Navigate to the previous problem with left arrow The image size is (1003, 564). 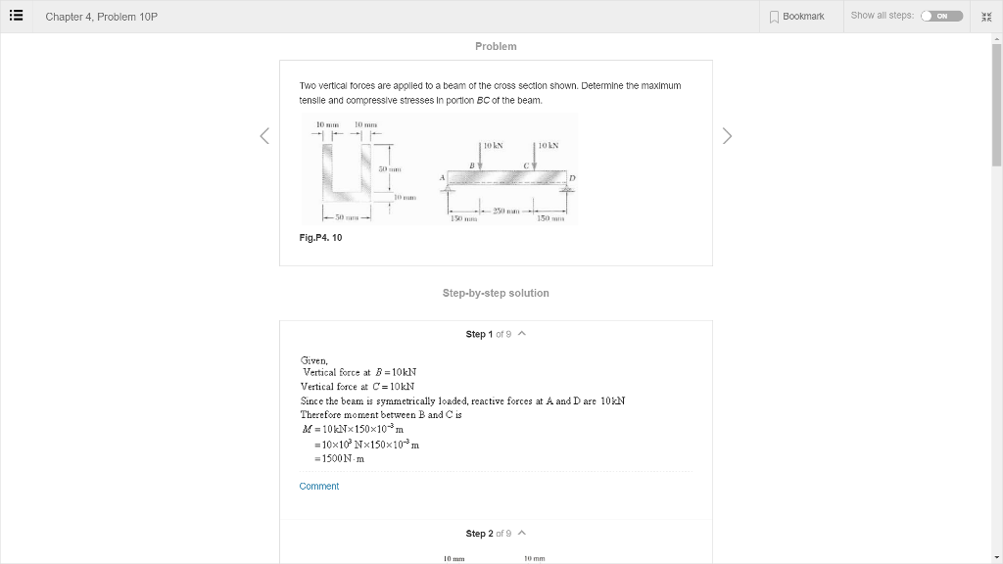pyautogui.click(x=263, y=135)
